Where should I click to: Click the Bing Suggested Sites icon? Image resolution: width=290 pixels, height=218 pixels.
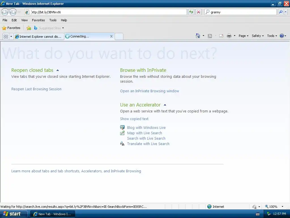[x=35, y=28]
